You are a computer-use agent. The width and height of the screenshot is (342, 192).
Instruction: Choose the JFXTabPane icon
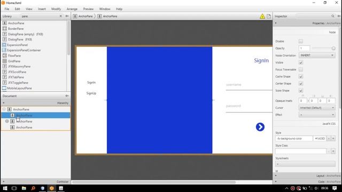5,77
